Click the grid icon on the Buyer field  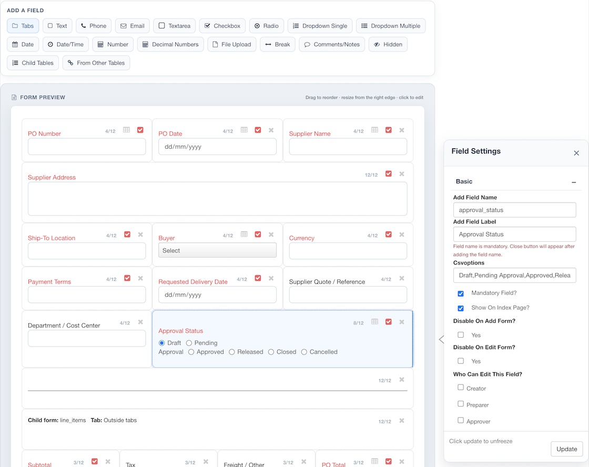[x=244, y=235]
